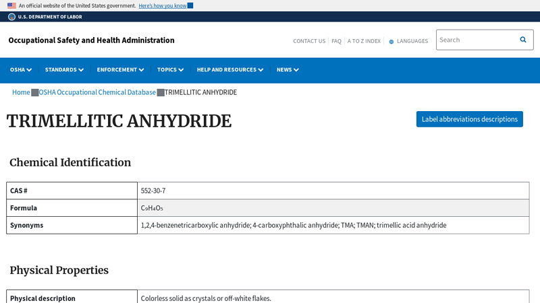Click the Physical Properties heading
Image resolution: width=540 pixels, height=303 pixels.
[x=59, y=271]
